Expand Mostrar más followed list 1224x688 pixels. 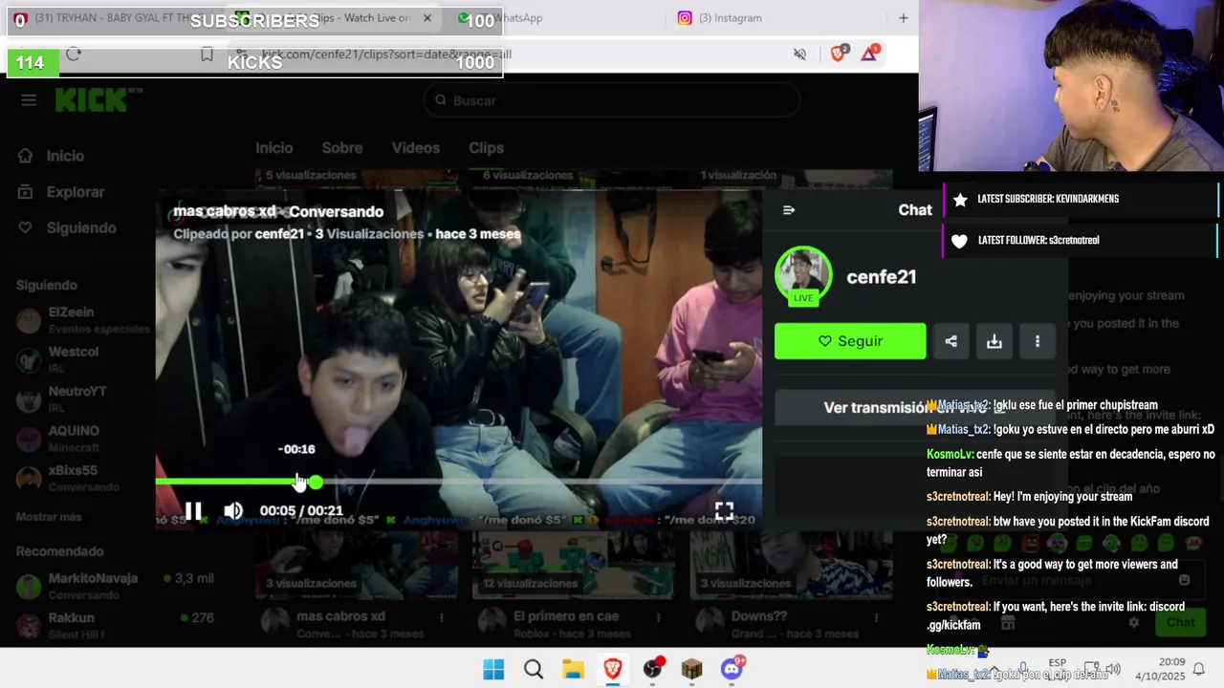[x=49, y=517]
